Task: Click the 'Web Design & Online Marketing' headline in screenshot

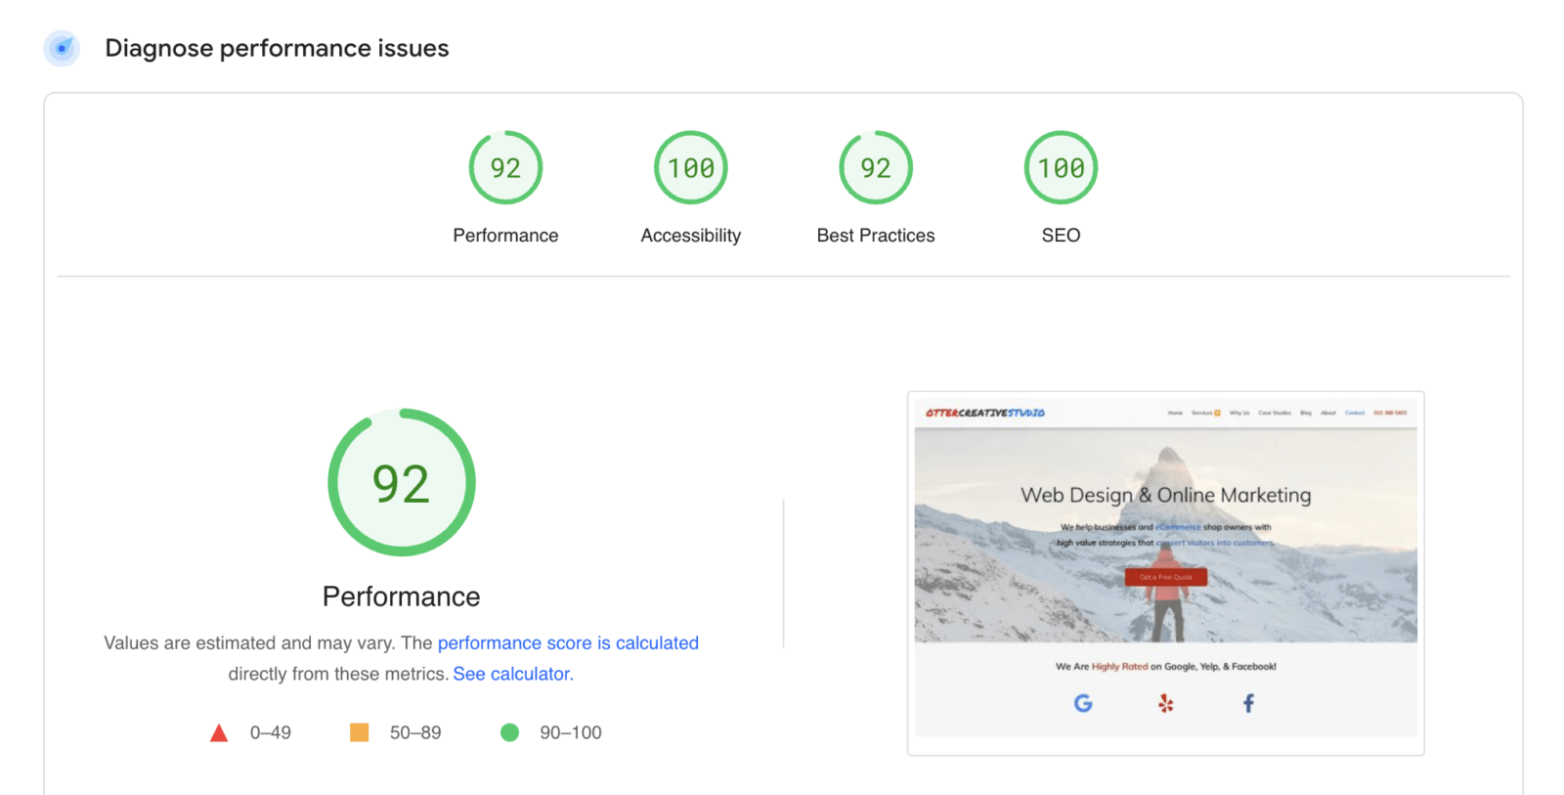Action: (1166, 495)
